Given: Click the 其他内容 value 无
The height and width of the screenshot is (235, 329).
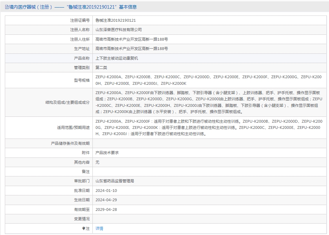Looking at the screenshot, I should (x=97, y=162).
